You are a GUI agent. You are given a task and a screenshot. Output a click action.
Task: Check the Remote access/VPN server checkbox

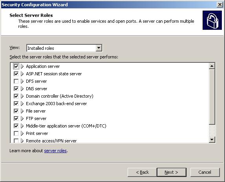pyautogui.click(x=16, y=141)
